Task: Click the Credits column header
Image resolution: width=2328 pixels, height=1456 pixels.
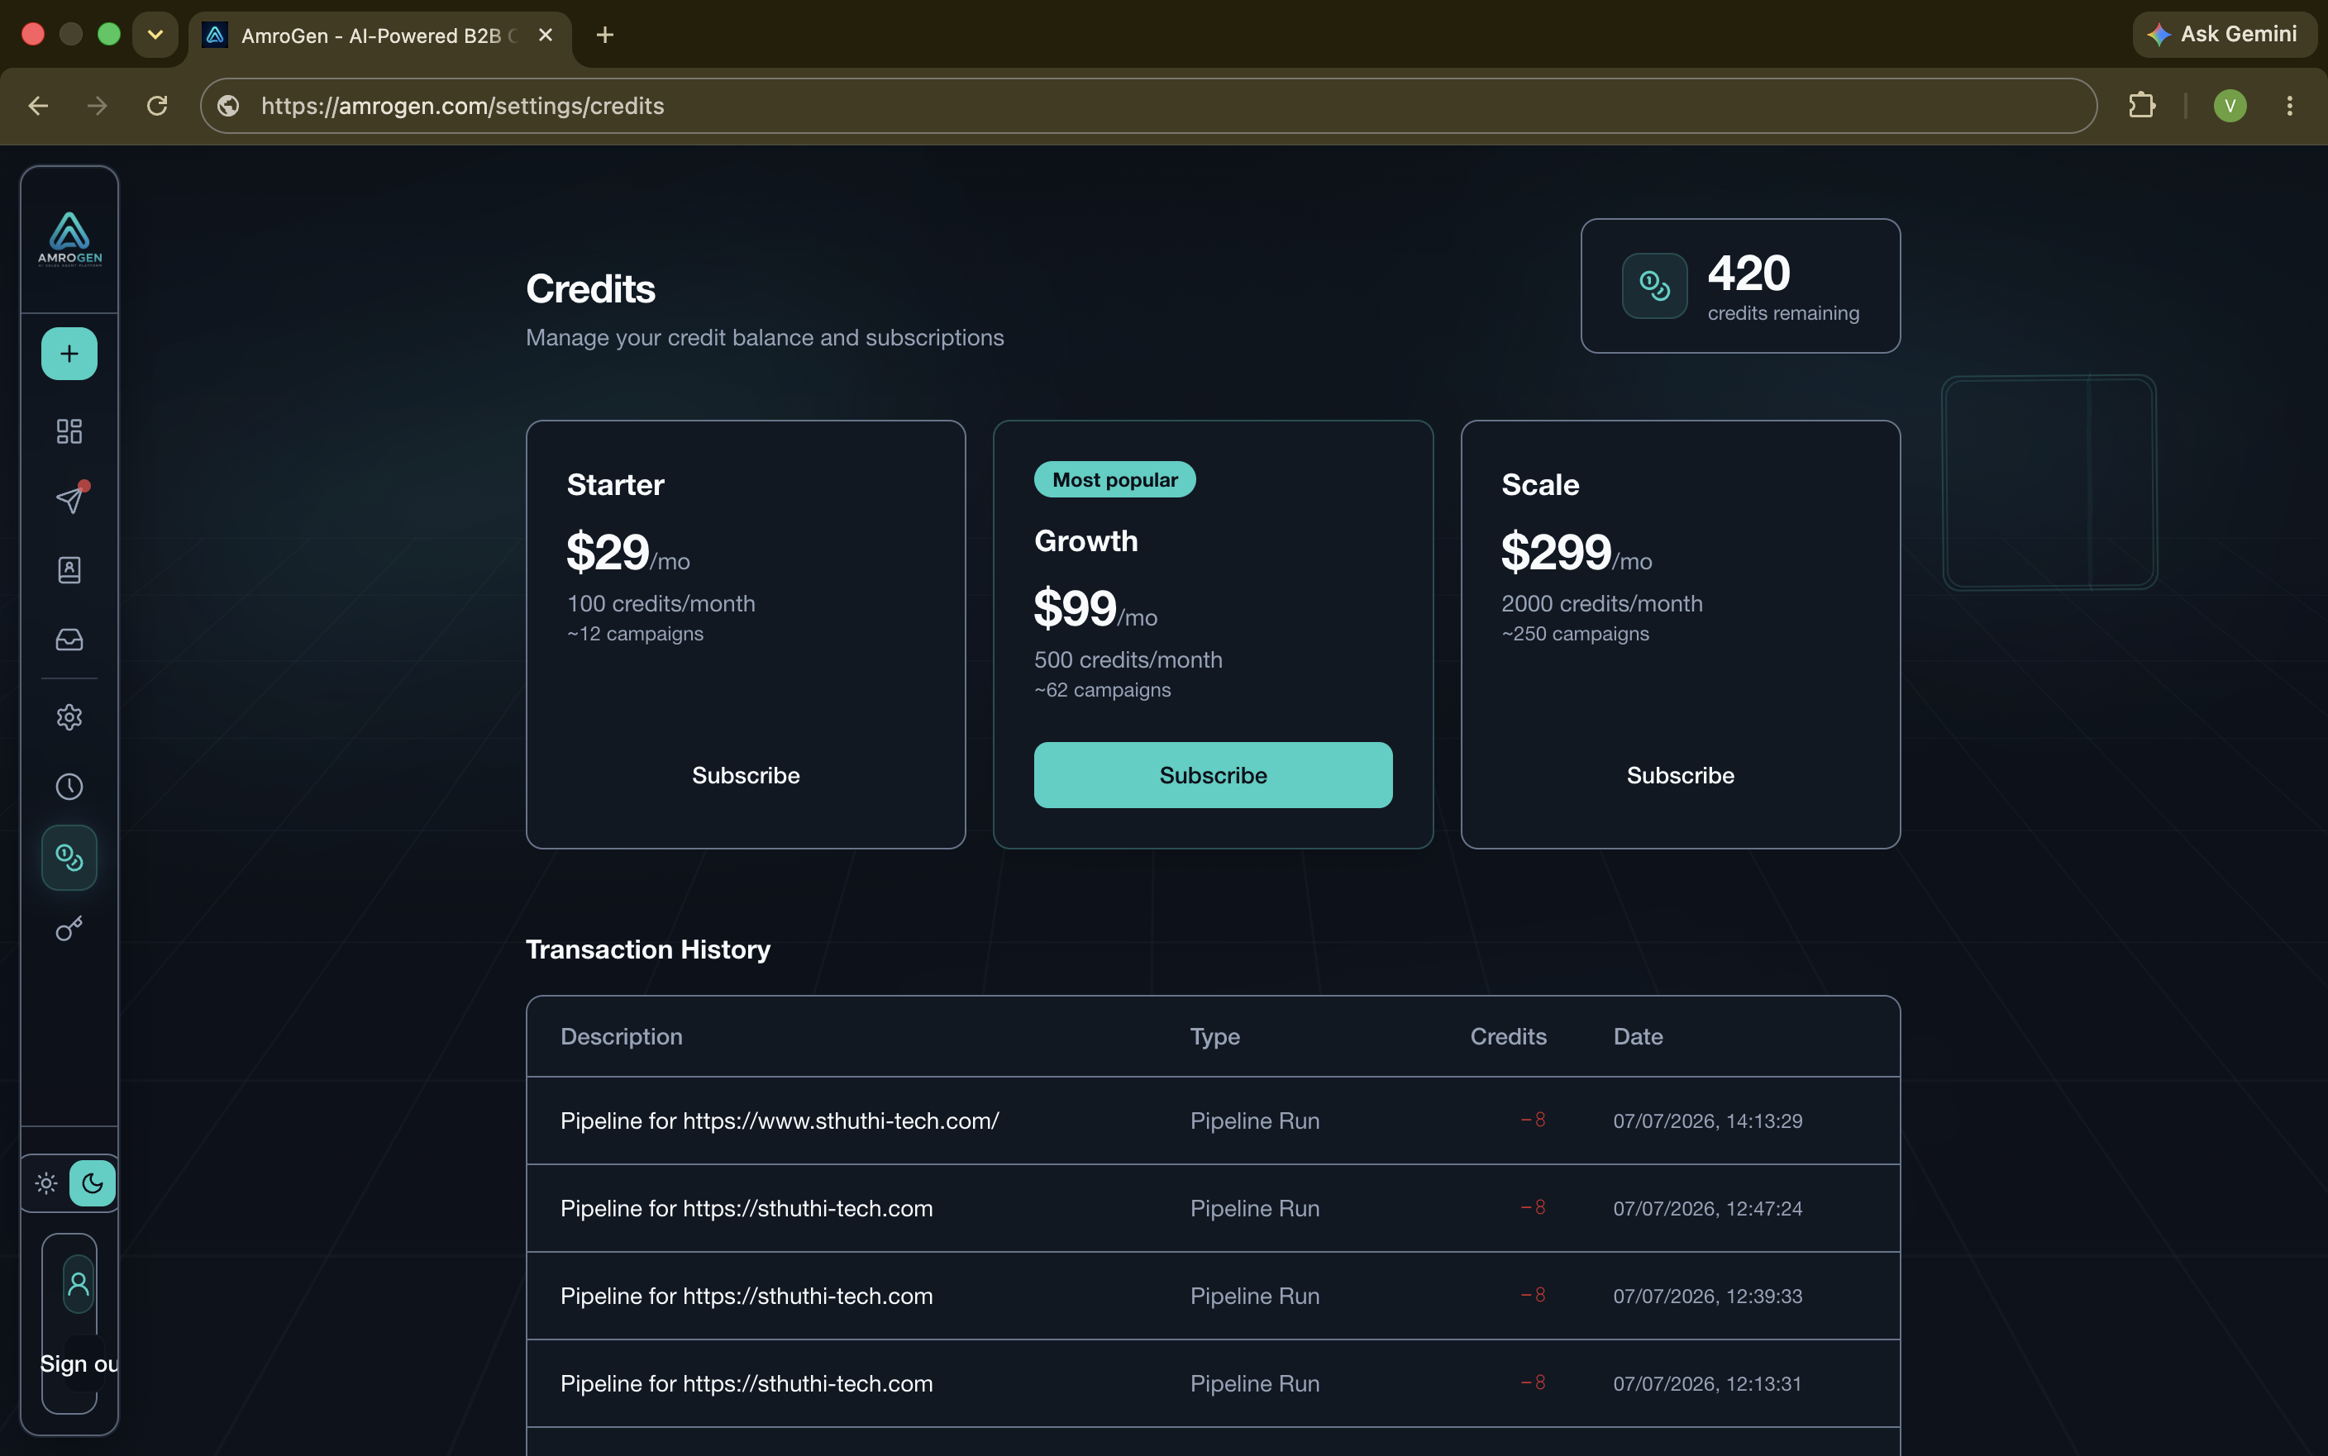Action: pos(1507,1036)
